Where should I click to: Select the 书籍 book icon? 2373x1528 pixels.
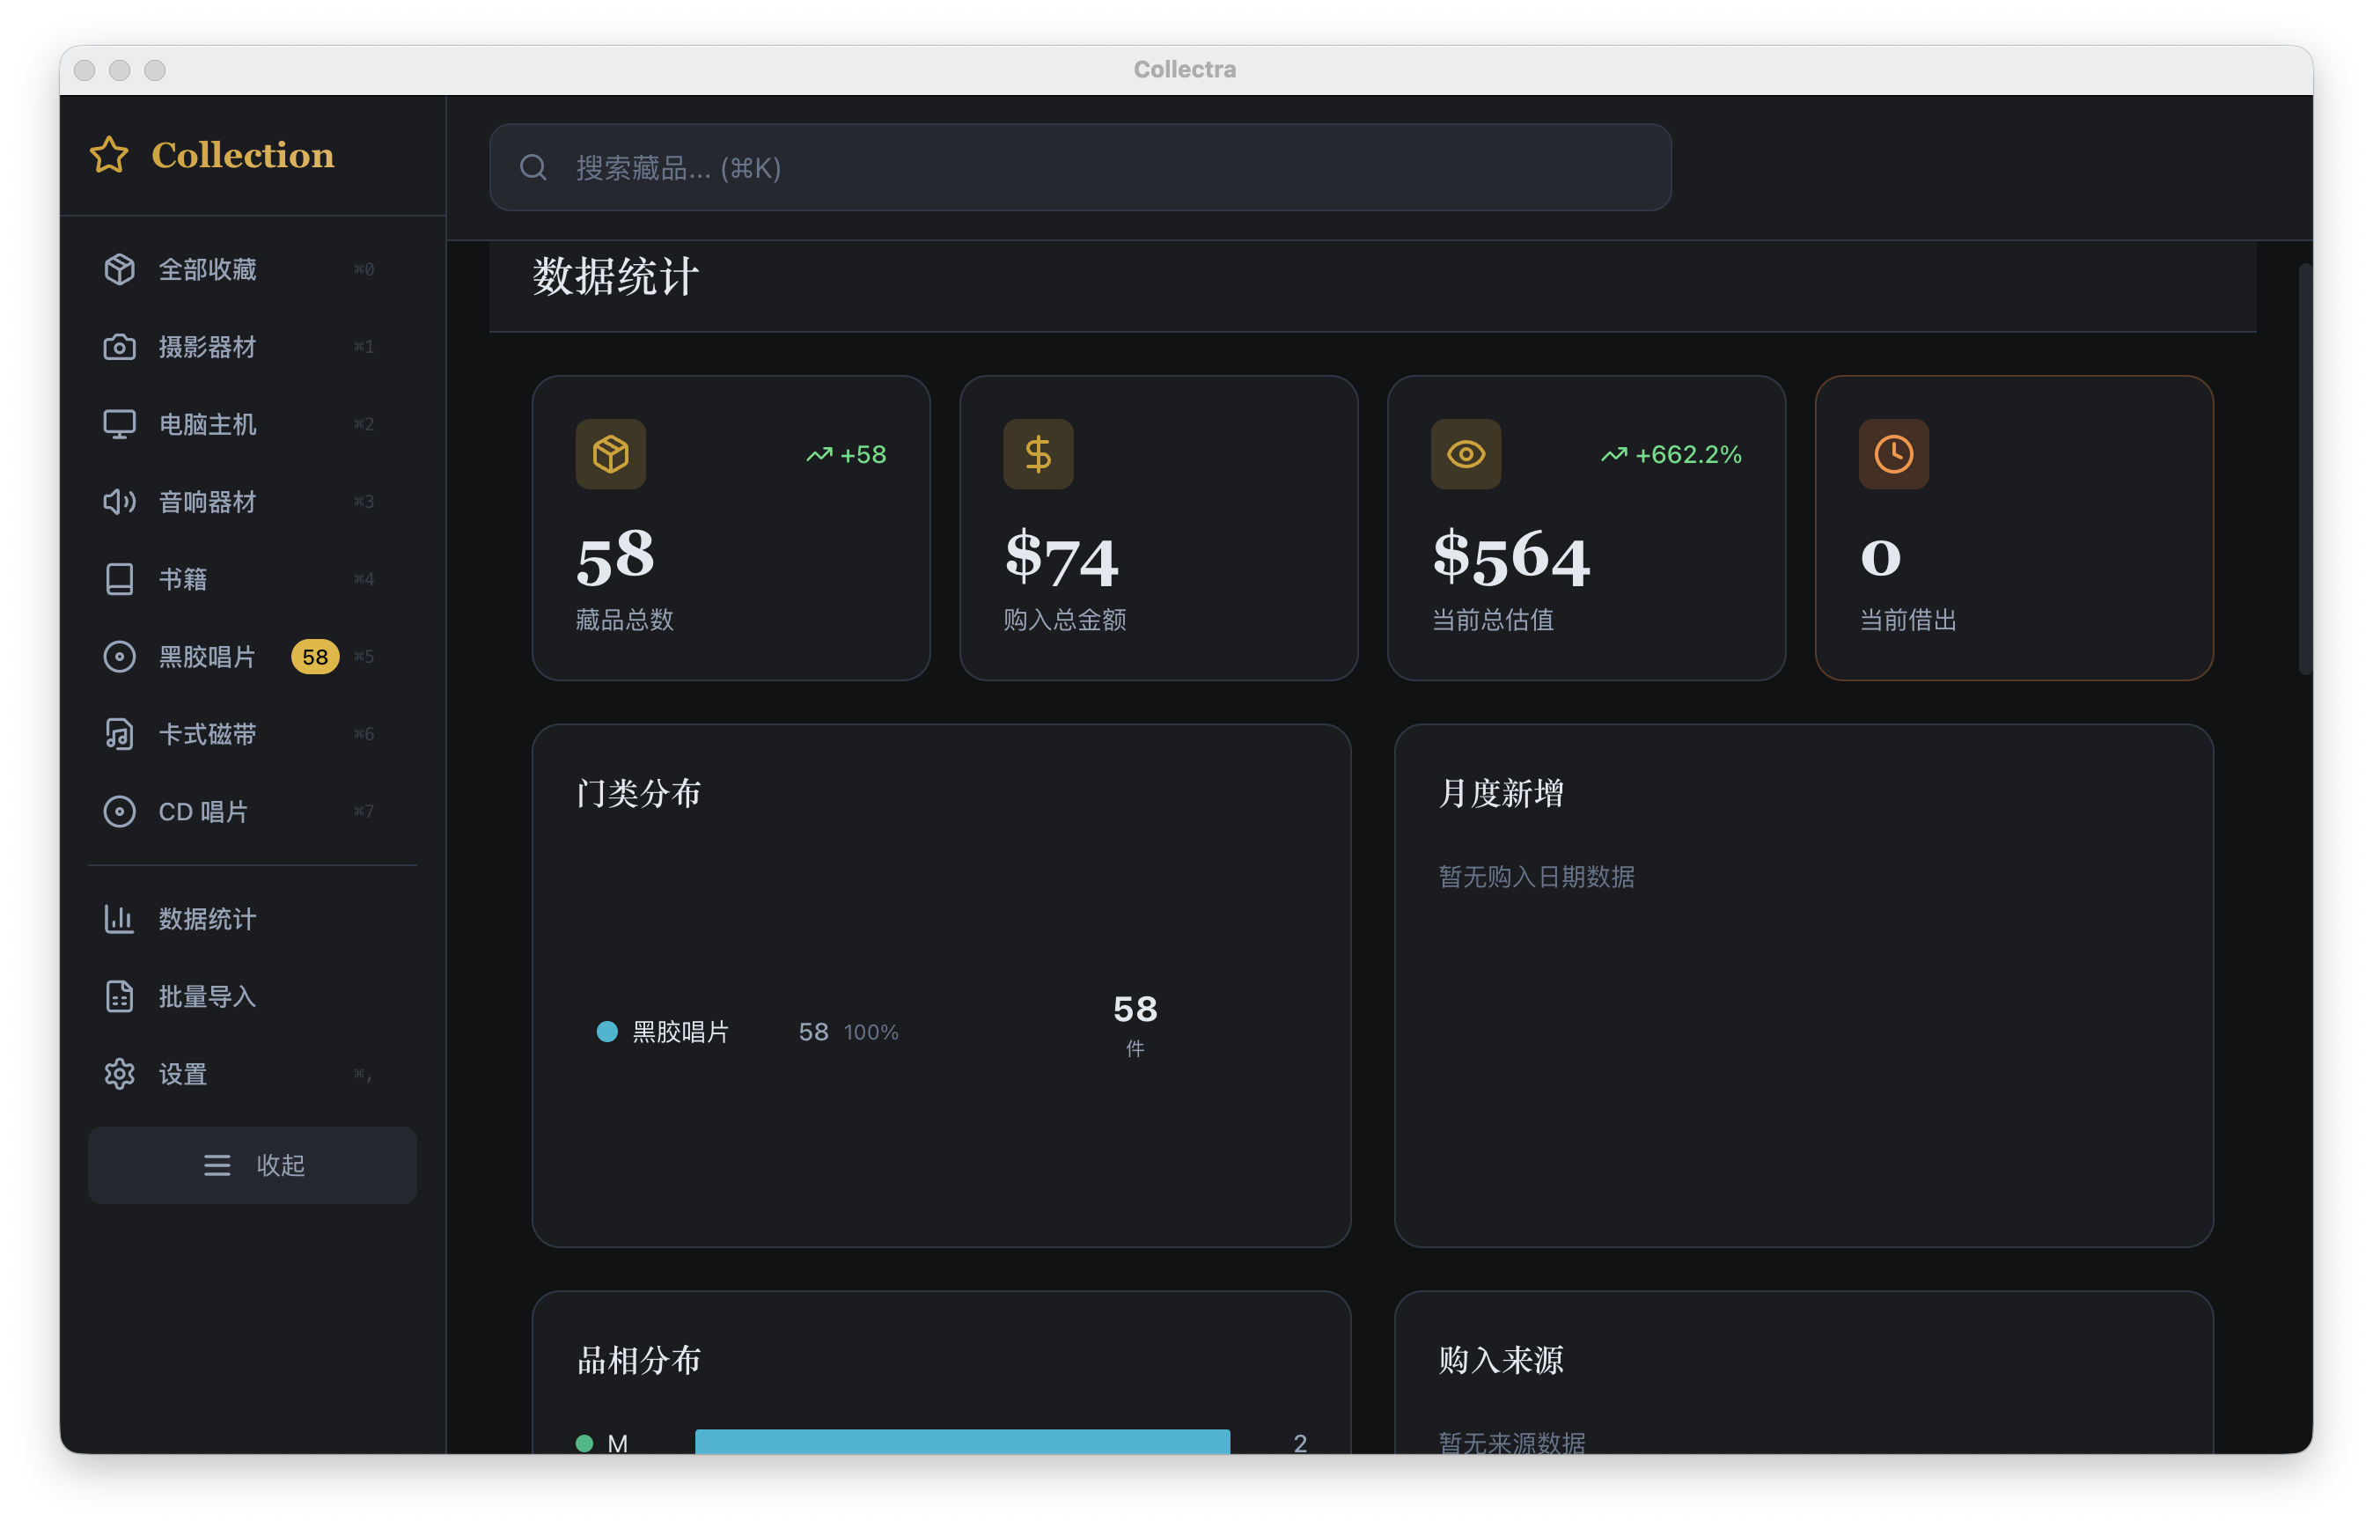pos(119,578)
